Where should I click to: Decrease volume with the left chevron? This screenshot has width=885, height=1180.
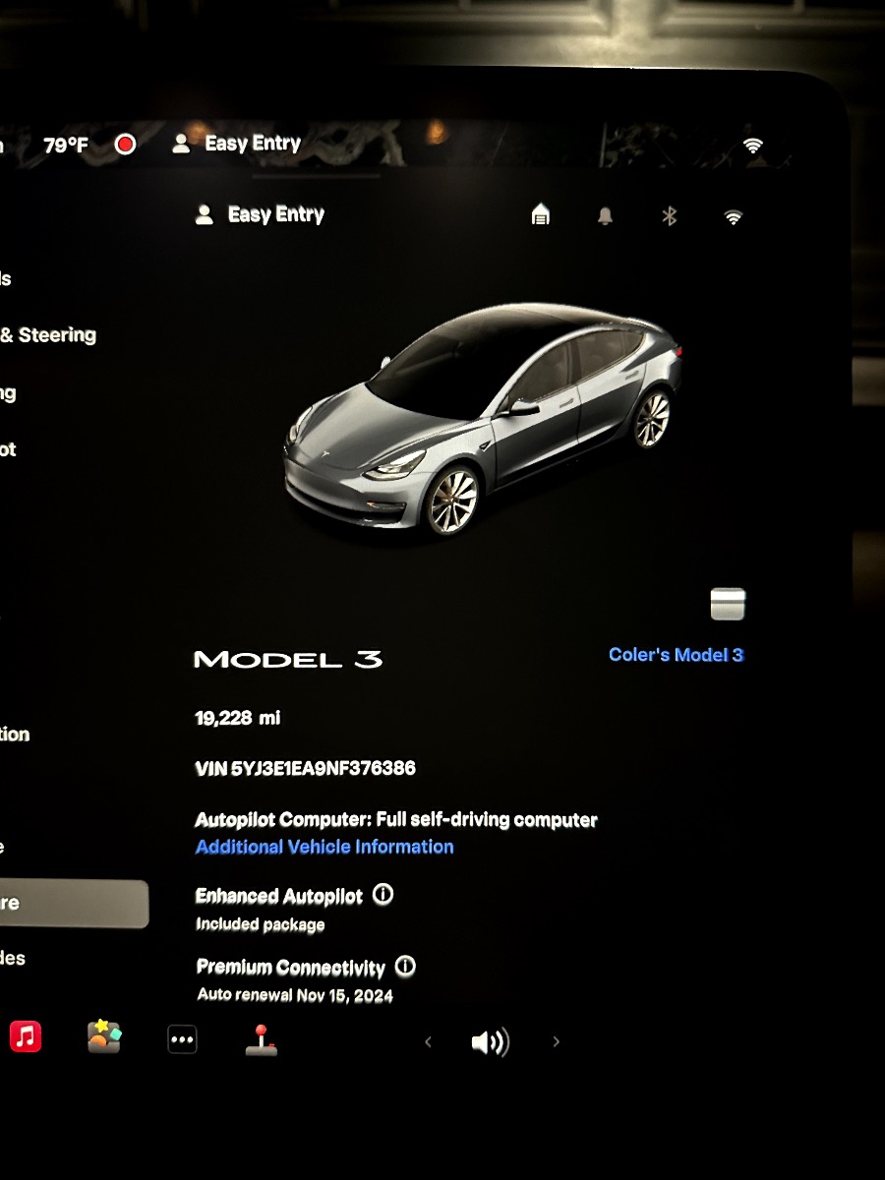(x=428, y=1041)
